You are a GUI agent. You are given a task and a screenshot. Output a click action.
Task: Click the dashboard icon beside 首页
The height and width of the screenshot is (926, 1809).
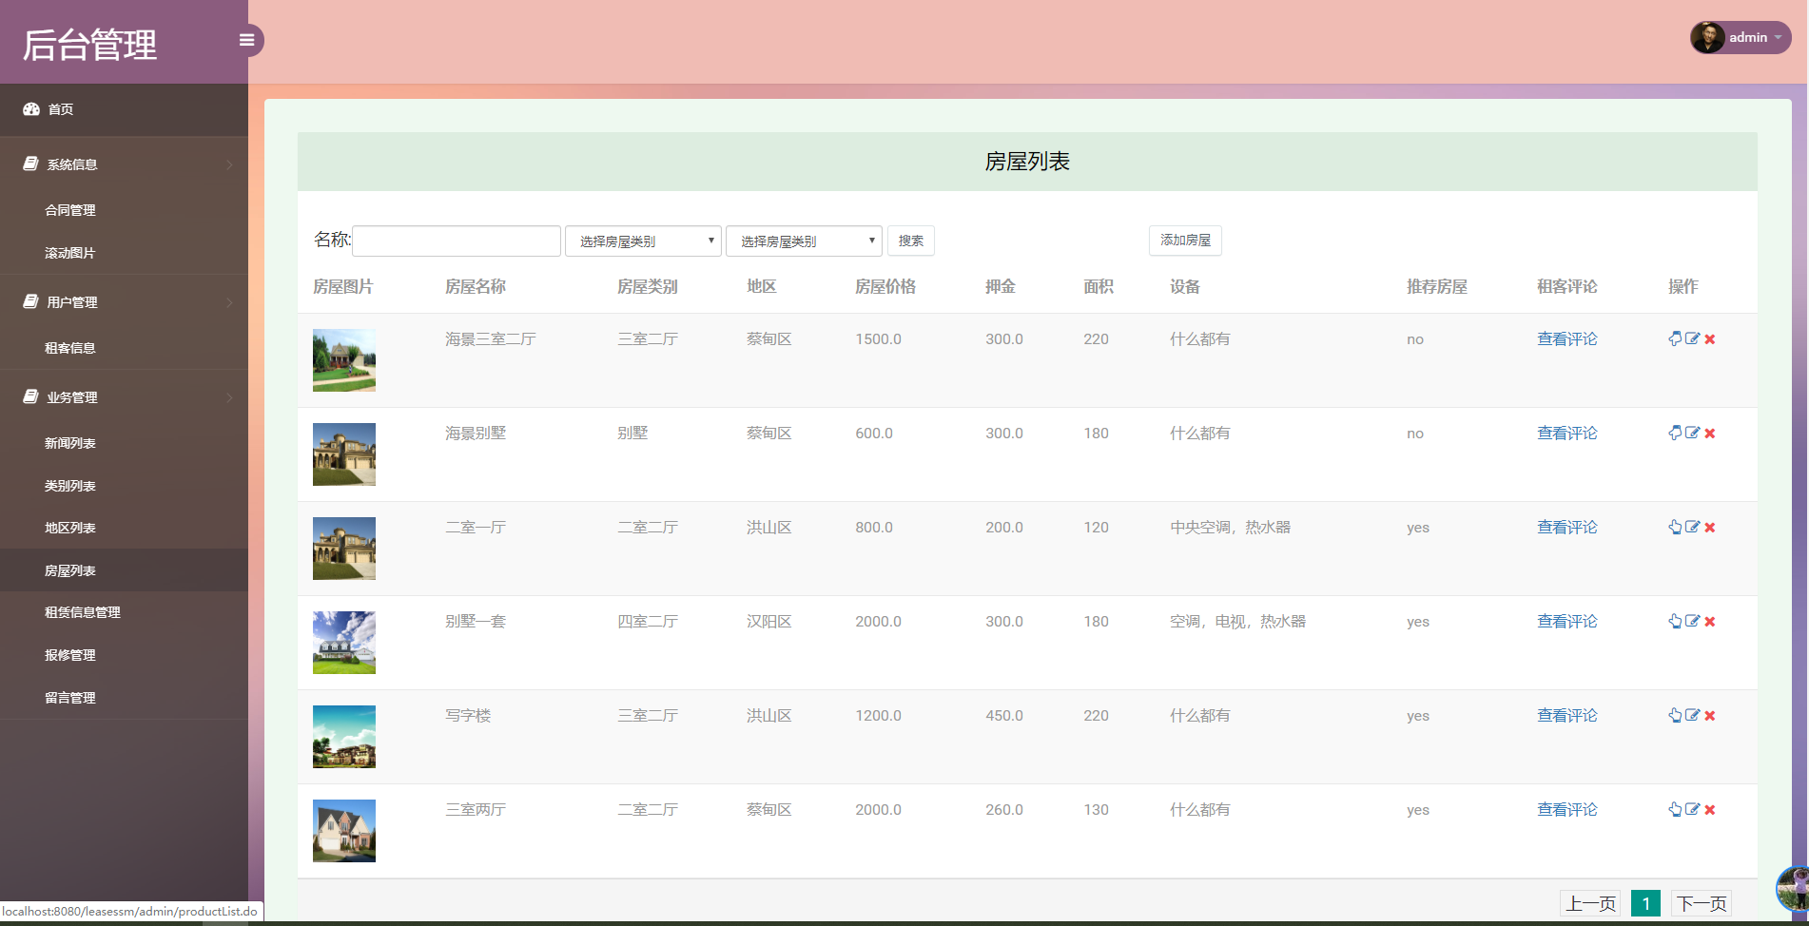point(31,109)
